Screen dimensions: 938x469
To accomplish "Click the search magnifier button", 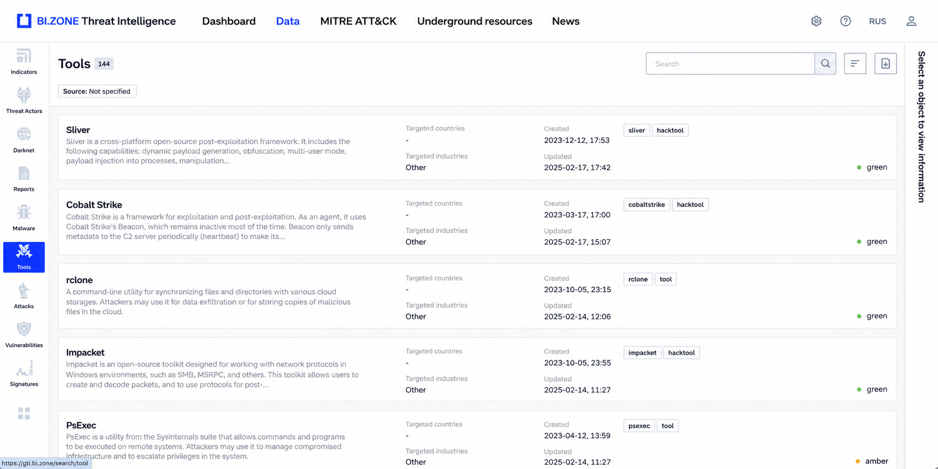I will click(x=825, y=63).
